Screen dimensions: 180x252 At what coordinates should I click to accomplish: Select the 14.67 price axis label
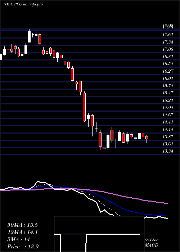[x=168, y=115]
